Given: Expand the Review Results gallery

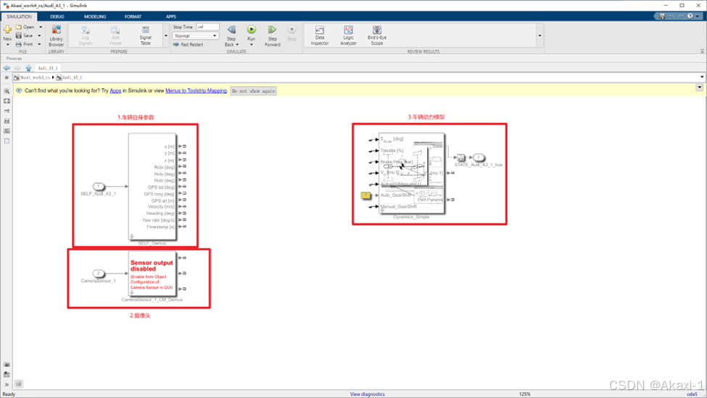Looking at the screenshot, I should [x=539, y=35].
